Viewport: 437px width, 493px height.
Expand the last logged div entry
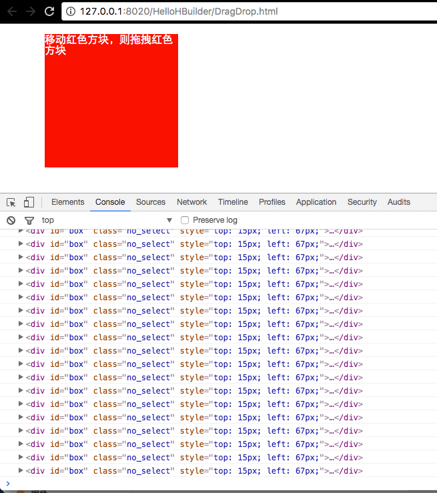coord(21,470)
